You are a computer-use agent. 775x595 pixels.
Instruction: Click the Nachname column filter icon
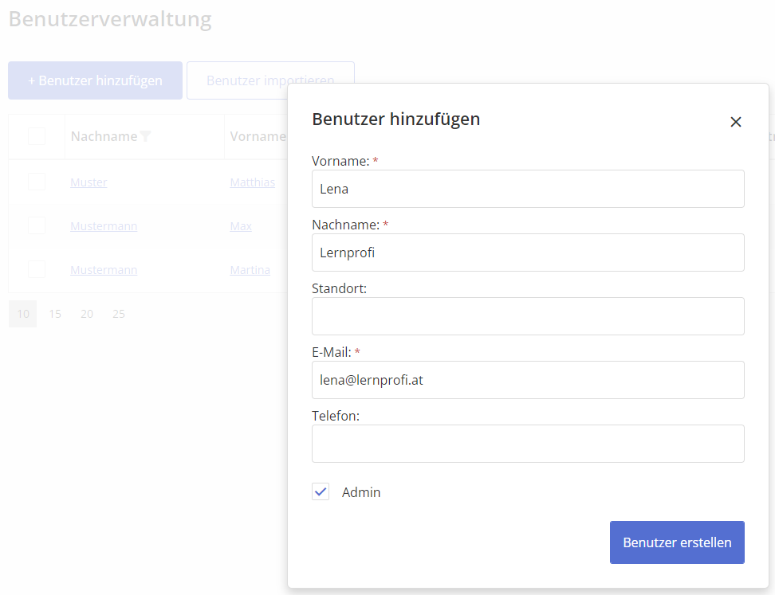pyautogui.click(x=145, y=136)
